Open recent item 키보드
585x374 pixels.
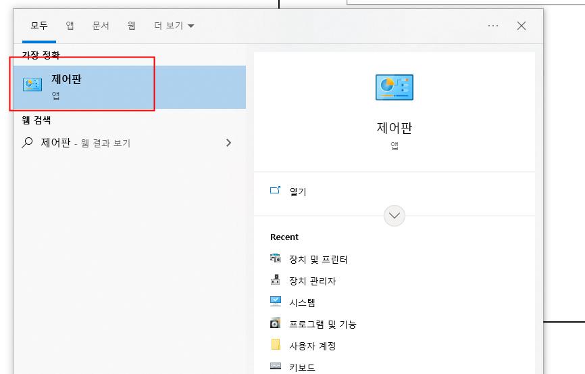point(302,367)
